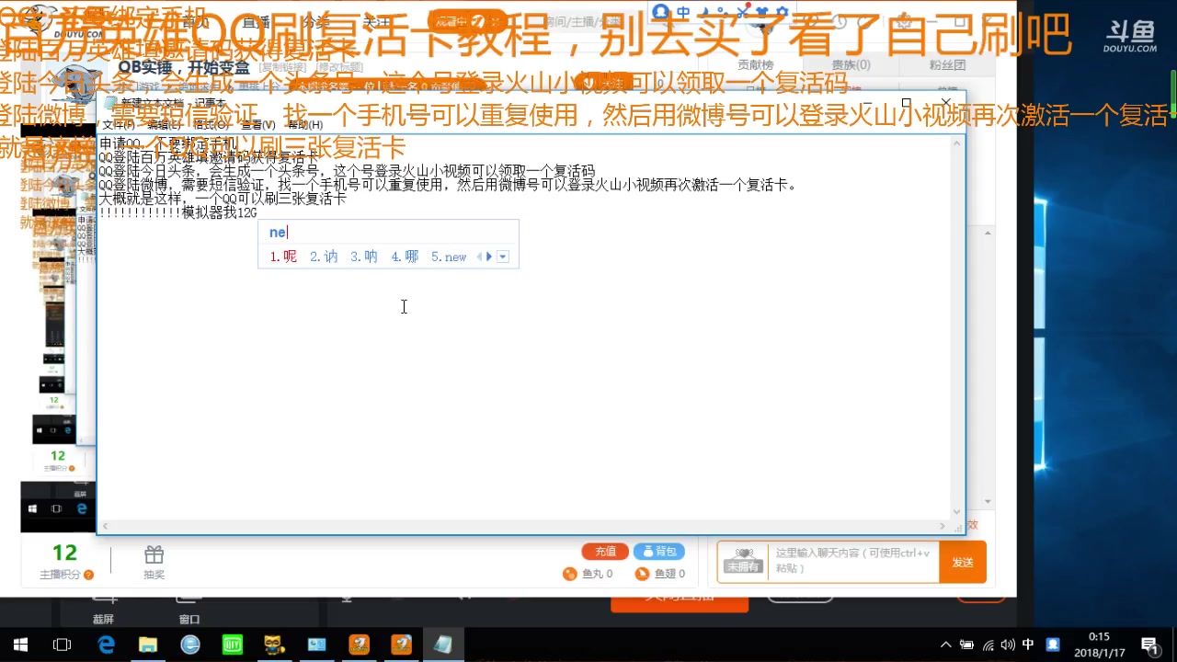The image size is (1177, 662).
Task: Open the Wi-Fi network tray icon
Action: coord(988,645)
